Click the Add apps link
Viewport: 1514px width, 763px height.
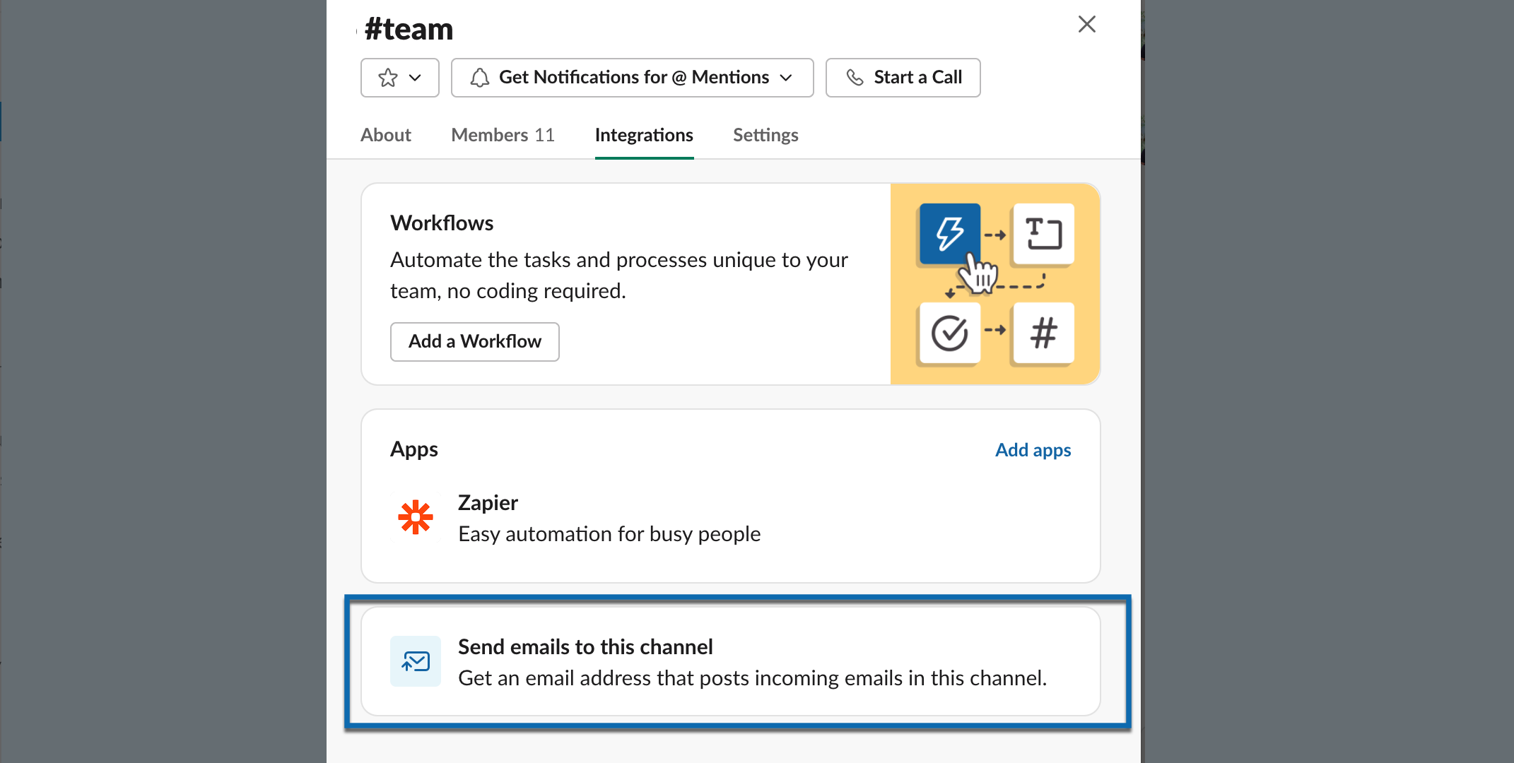coord(1033,450)
